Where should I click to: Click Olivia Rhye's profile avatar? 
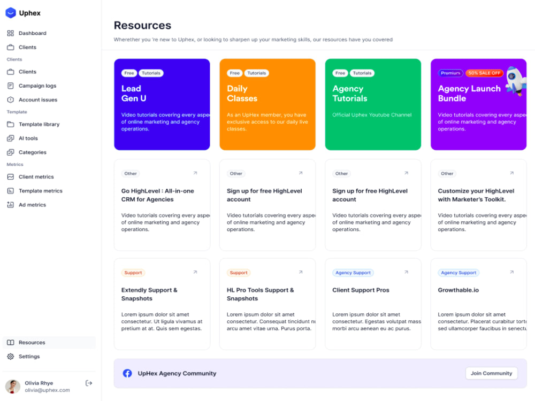coord(13,387)
